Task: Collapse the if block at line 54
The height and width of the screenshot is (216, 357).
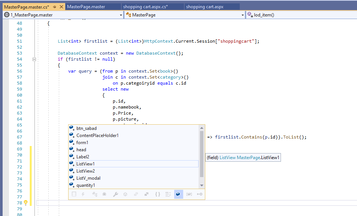Action: pos(34,59)
